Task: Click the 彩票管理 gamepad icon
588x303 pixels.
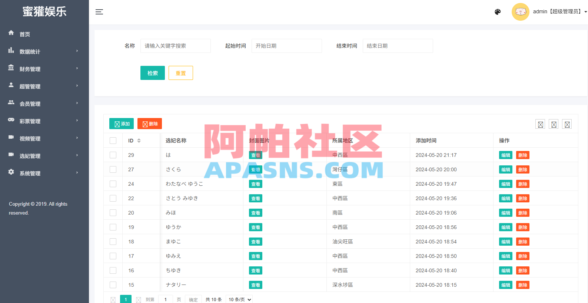Action: pyautogui.click(x=11, y=120)
